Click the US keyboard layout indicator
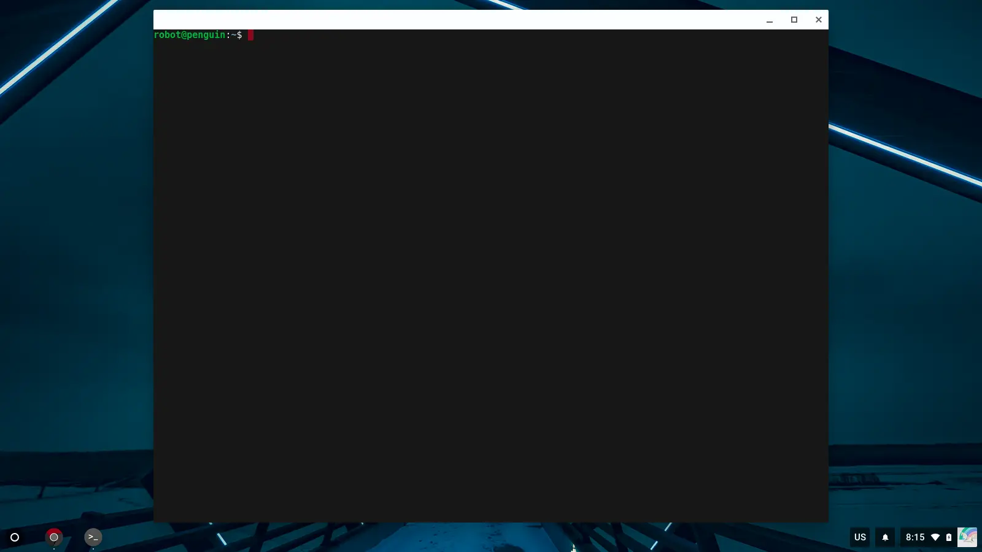The width and height of the screenshot is (982, 552). click(x=859, y=537)
